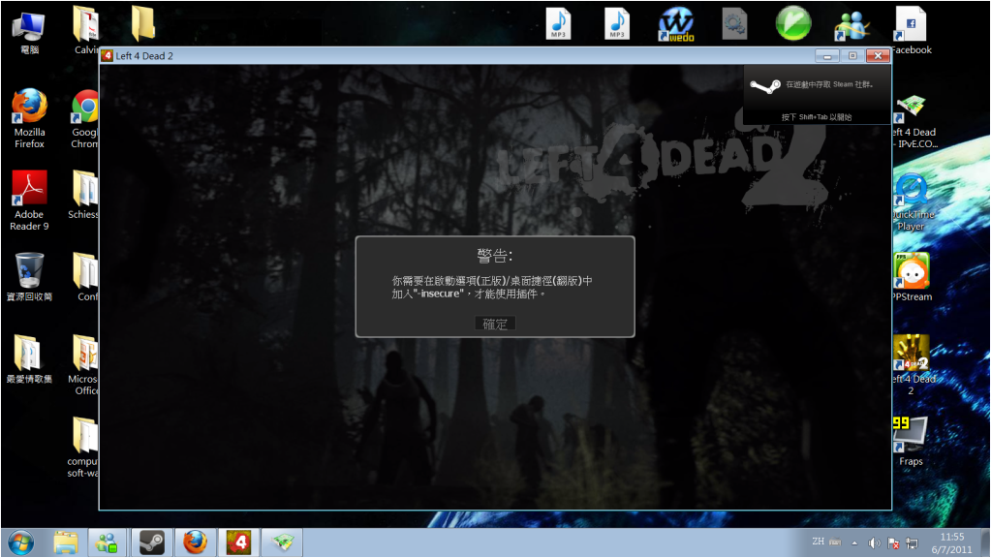Open Mozilla Firefox desktop shortcut

(29, 107)
